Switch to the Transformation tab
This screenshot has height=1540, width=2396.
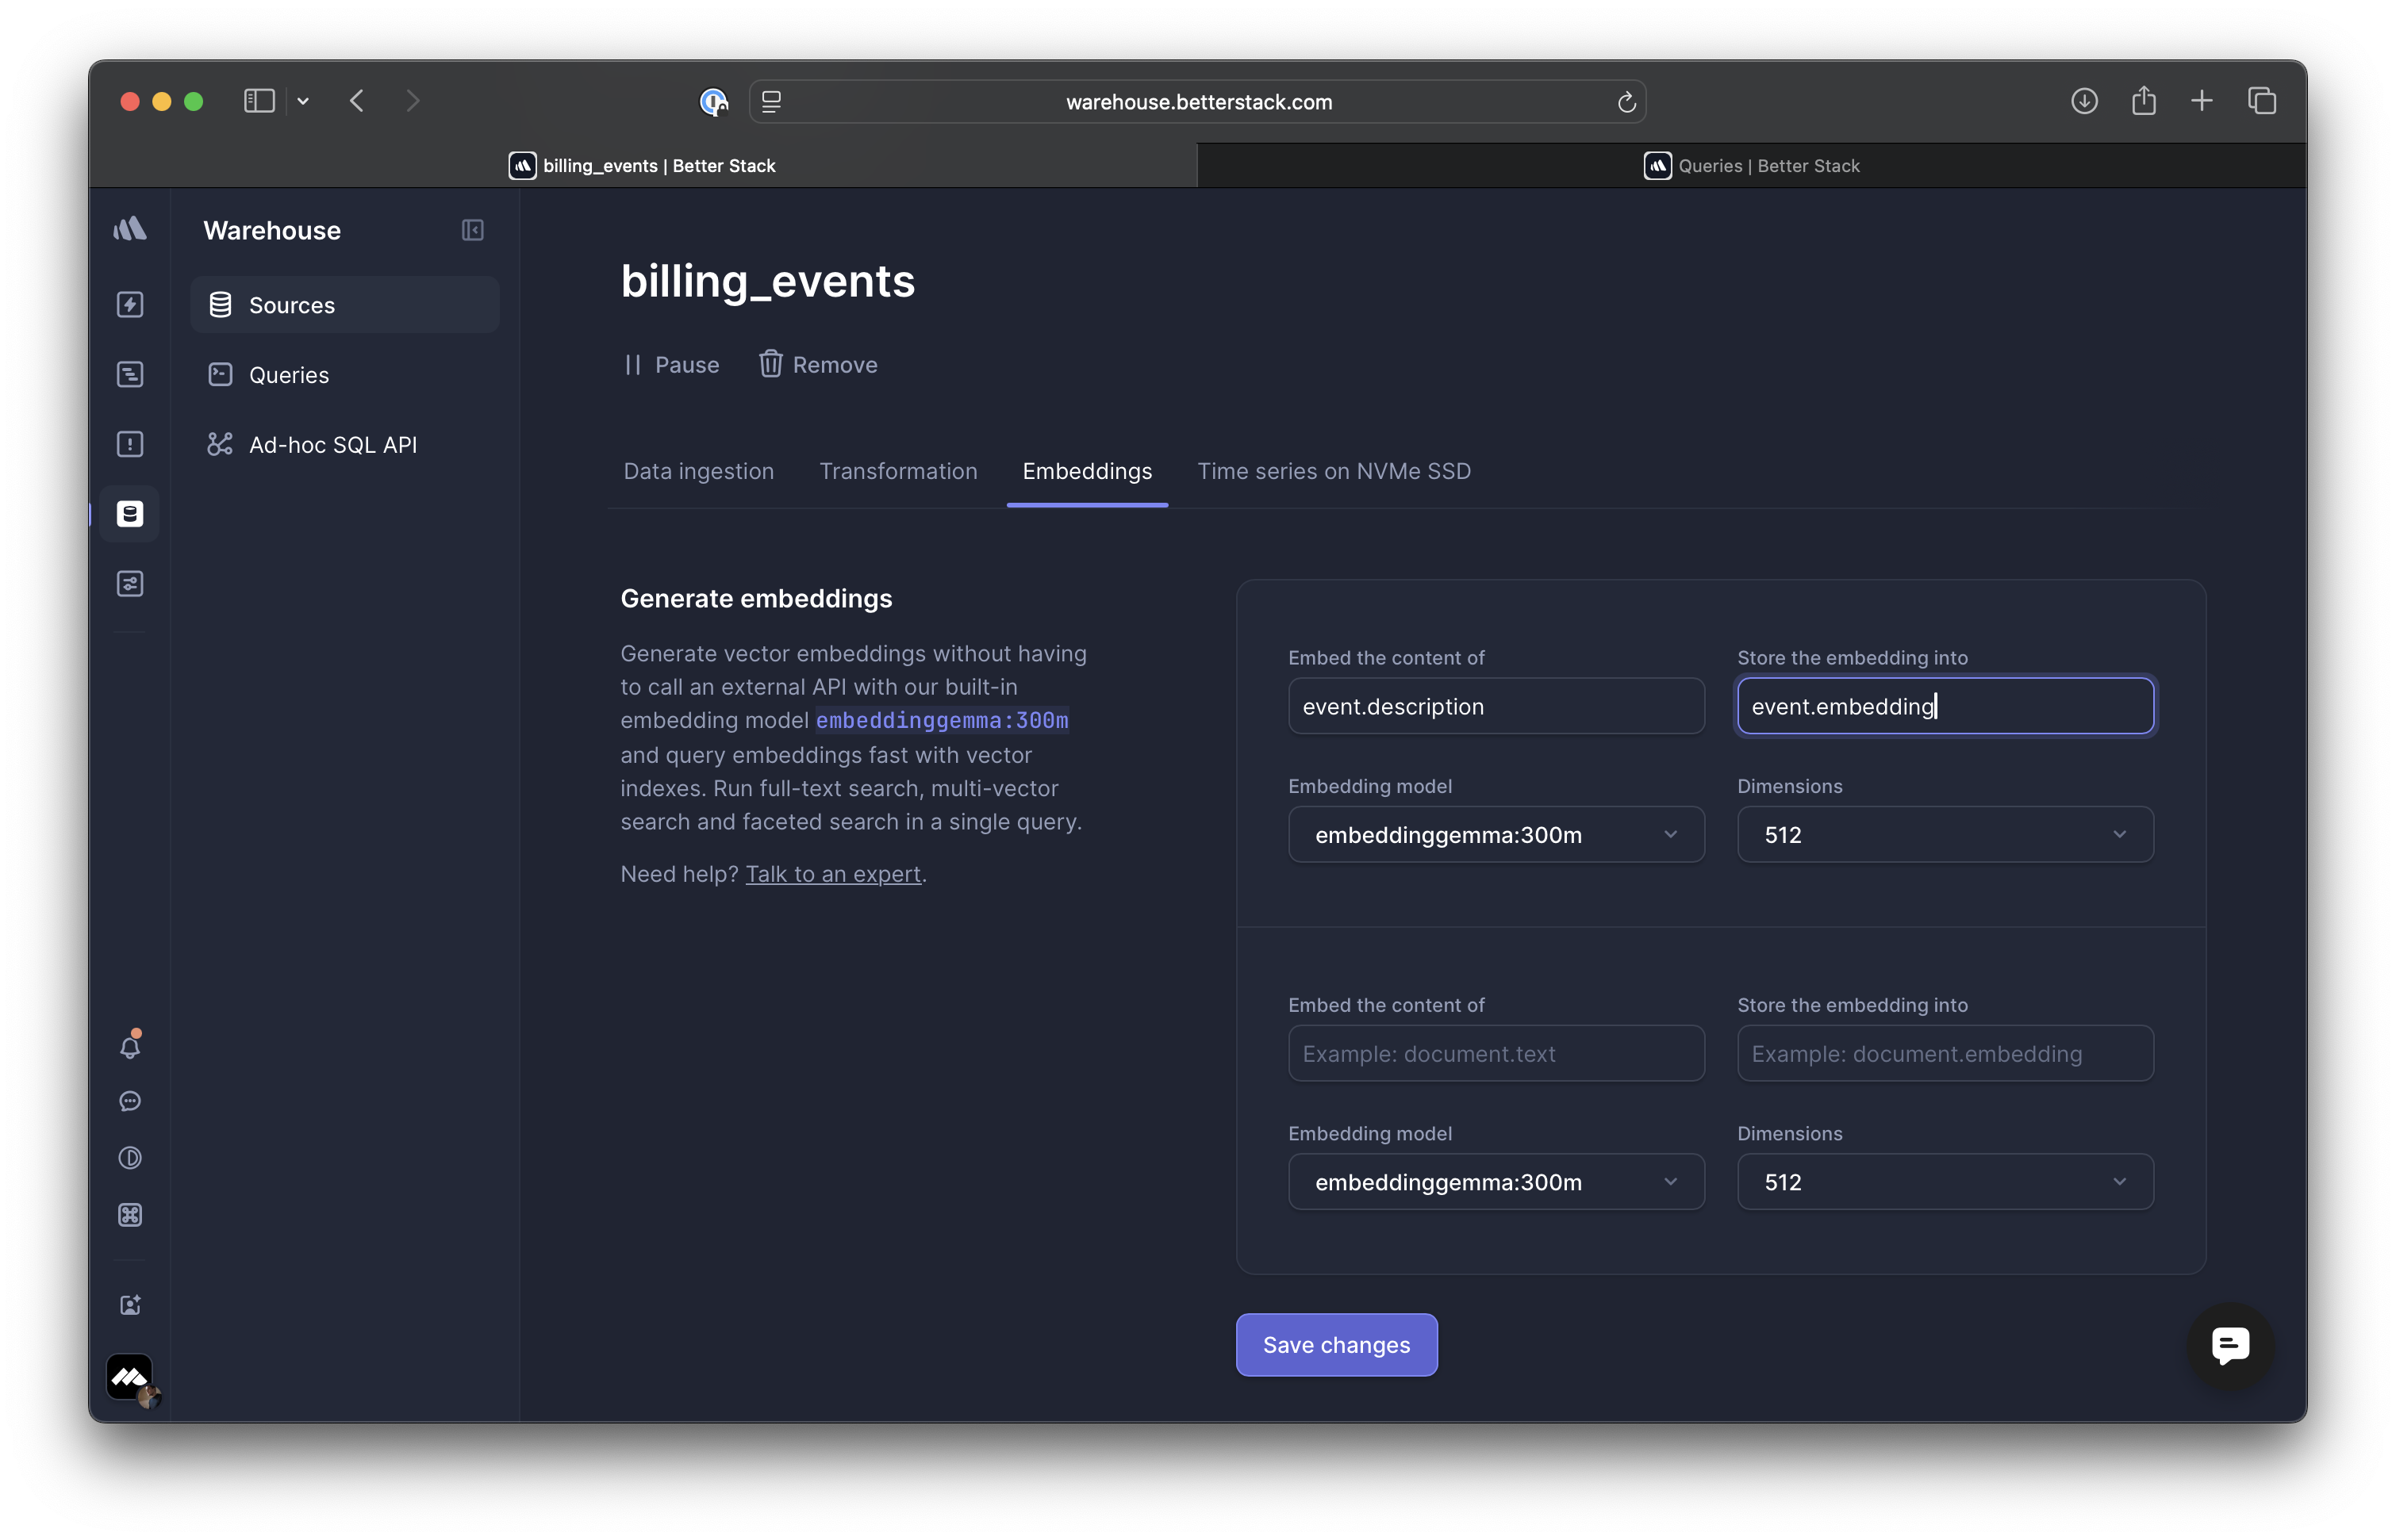pyautogui.click(x=897, y=471)
